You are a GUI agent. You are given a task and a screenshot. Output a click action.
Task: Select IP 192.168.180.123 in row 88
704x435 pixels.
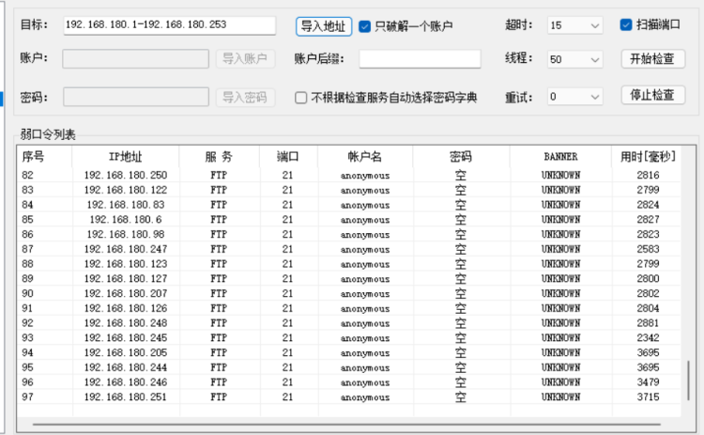click(126, 264)
